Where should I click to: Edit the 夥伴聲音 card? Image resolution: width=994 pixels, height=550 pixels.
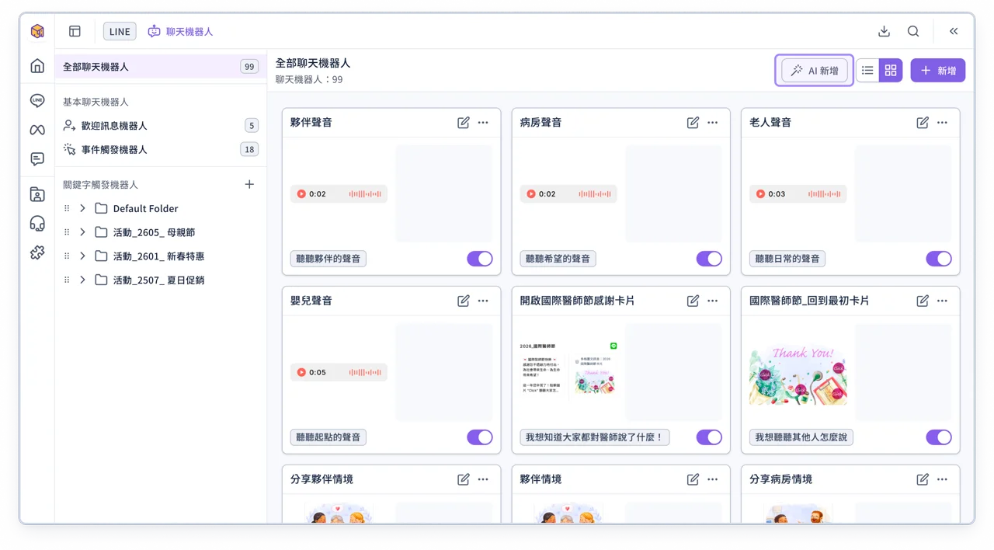(464, 123)
